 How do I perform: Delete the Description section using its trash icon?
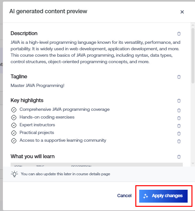(179, 34)
